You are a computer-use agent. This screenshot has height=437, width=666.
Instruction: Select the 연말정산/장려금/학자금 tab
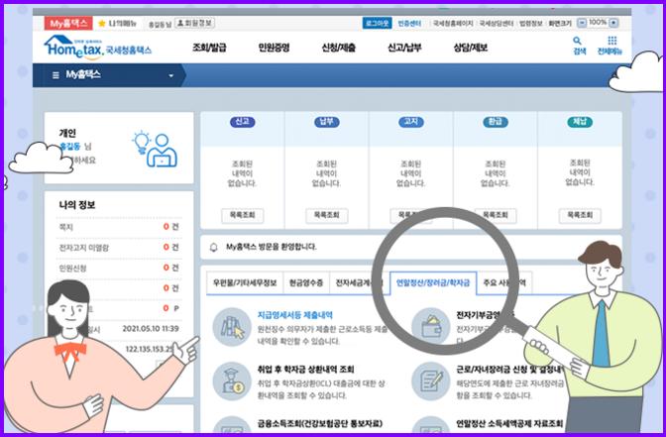point(433,282)
